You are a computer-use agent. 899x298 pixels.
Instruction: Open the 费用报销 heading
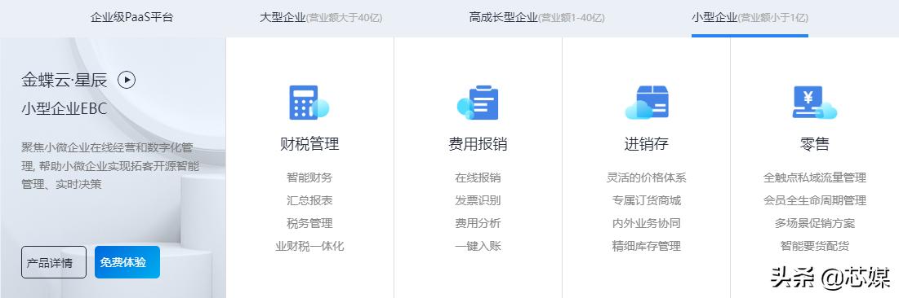478,143
